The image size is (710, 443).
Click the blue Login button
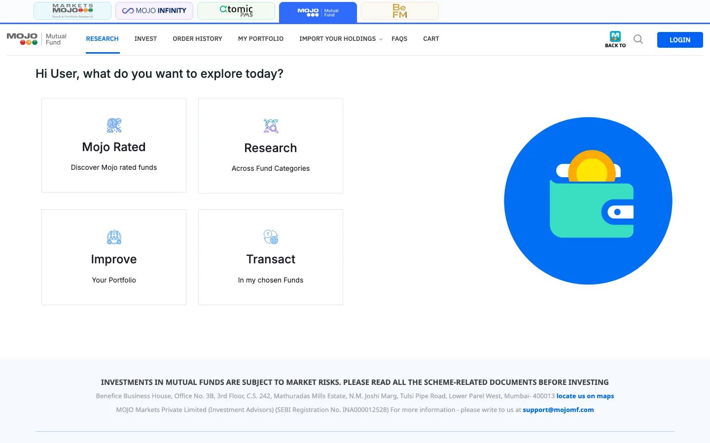click(680, 40)
